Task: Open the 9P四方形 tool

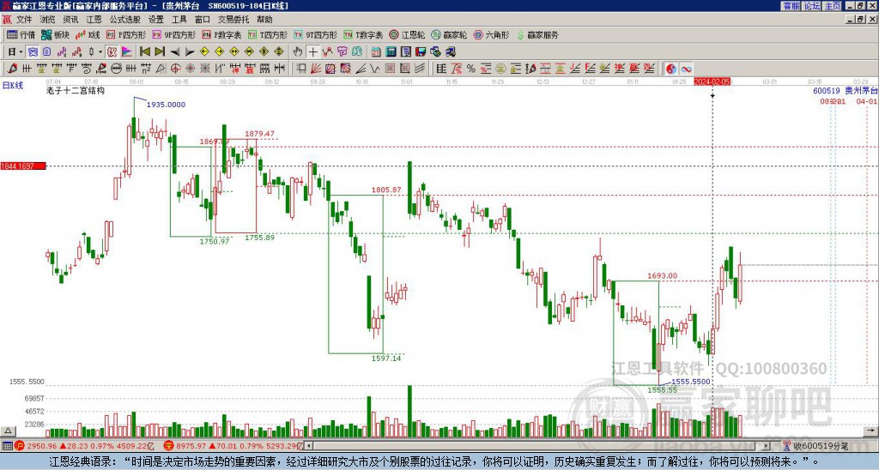Action: pos(173,34)
